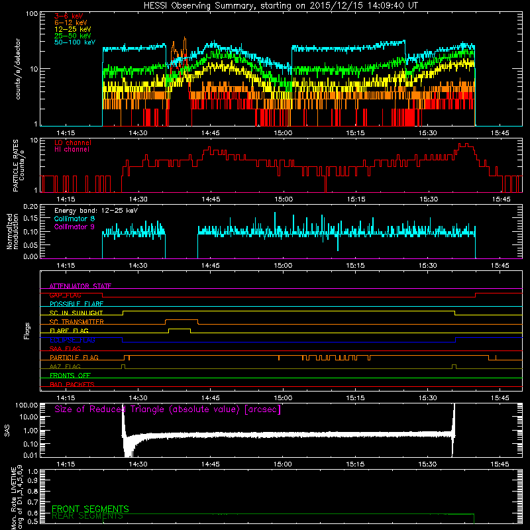The image size is (530, 530).
Task: Click the counts/s/detector axis label
Action: coord(18,69)
